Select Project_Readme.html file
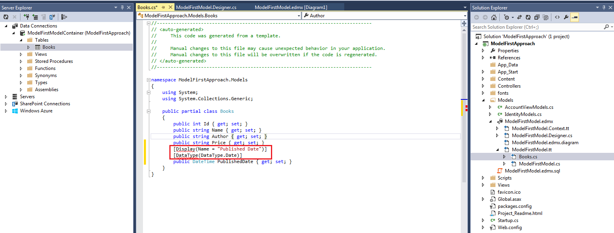The width and height of the screenshot is (614, 233). click(520, 213)
